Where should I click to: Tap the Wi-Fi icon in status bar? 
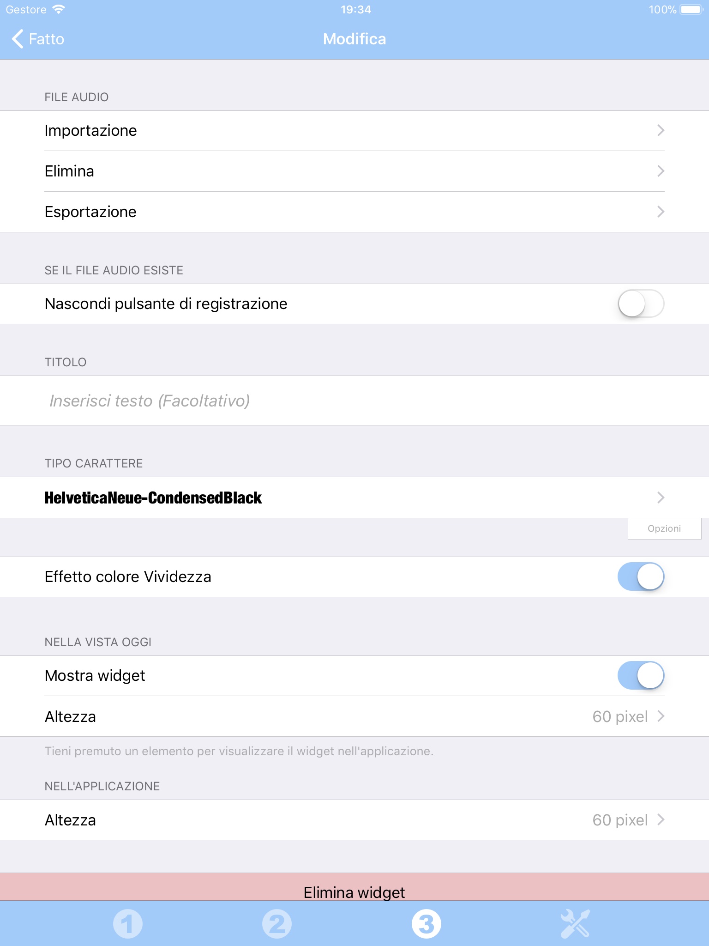click(59, 9)
